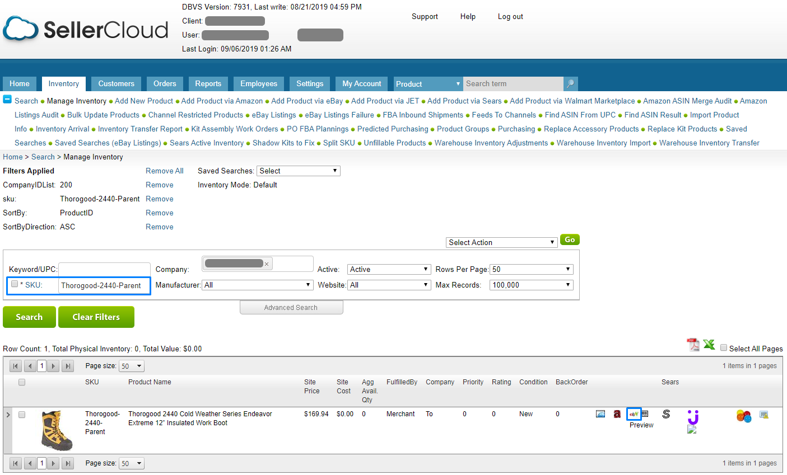Open the work boot product thumbnail
The height and width of the screenshot is (475, 787).
point(57,430)
